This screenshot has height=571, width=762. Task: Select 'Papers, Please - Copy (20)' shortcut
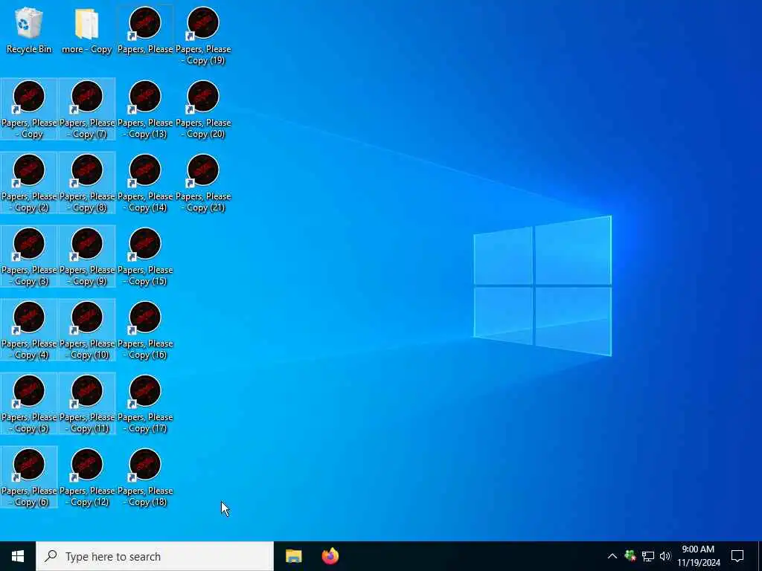[x=203, y=109]
